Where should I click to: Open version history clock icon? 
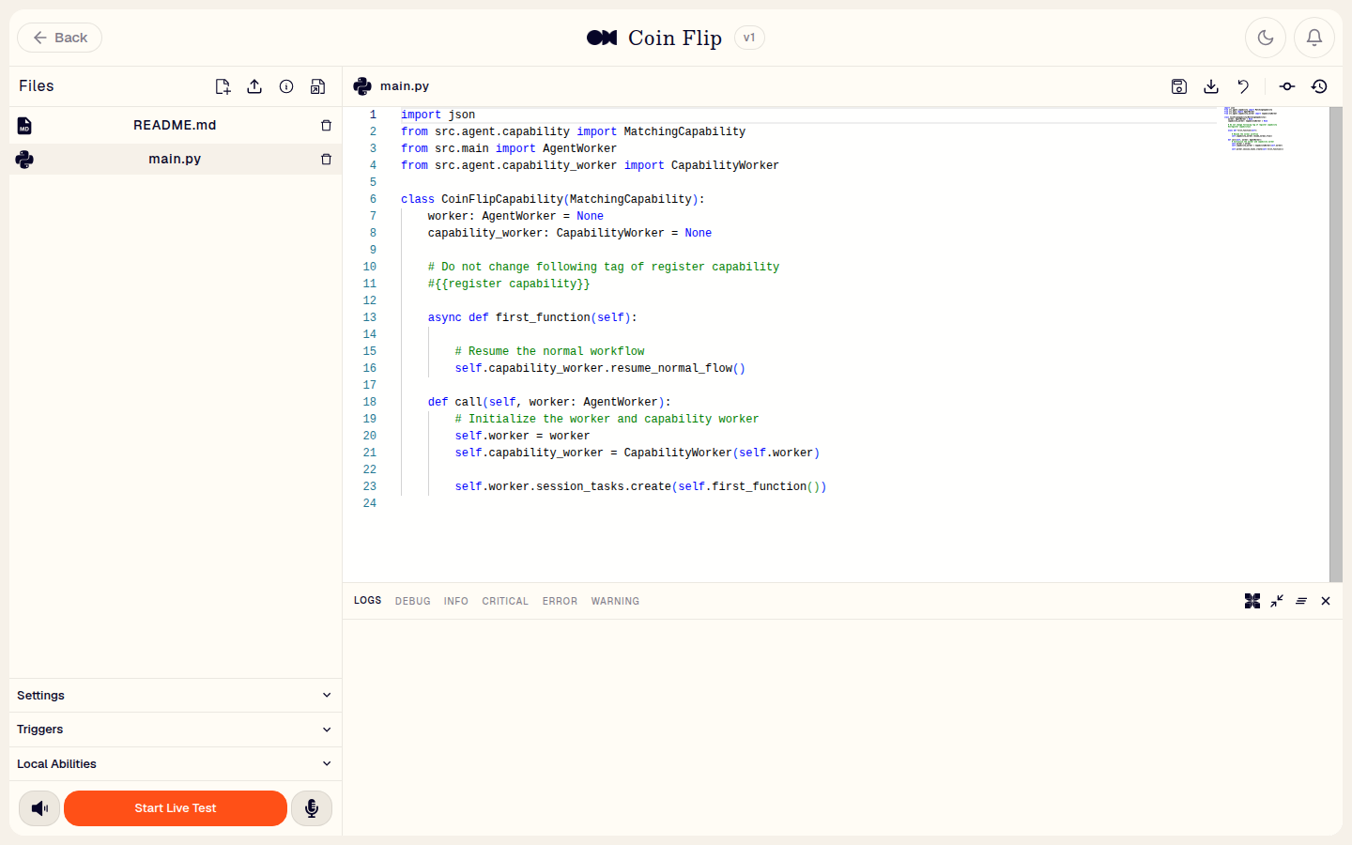pos(1319,86)
